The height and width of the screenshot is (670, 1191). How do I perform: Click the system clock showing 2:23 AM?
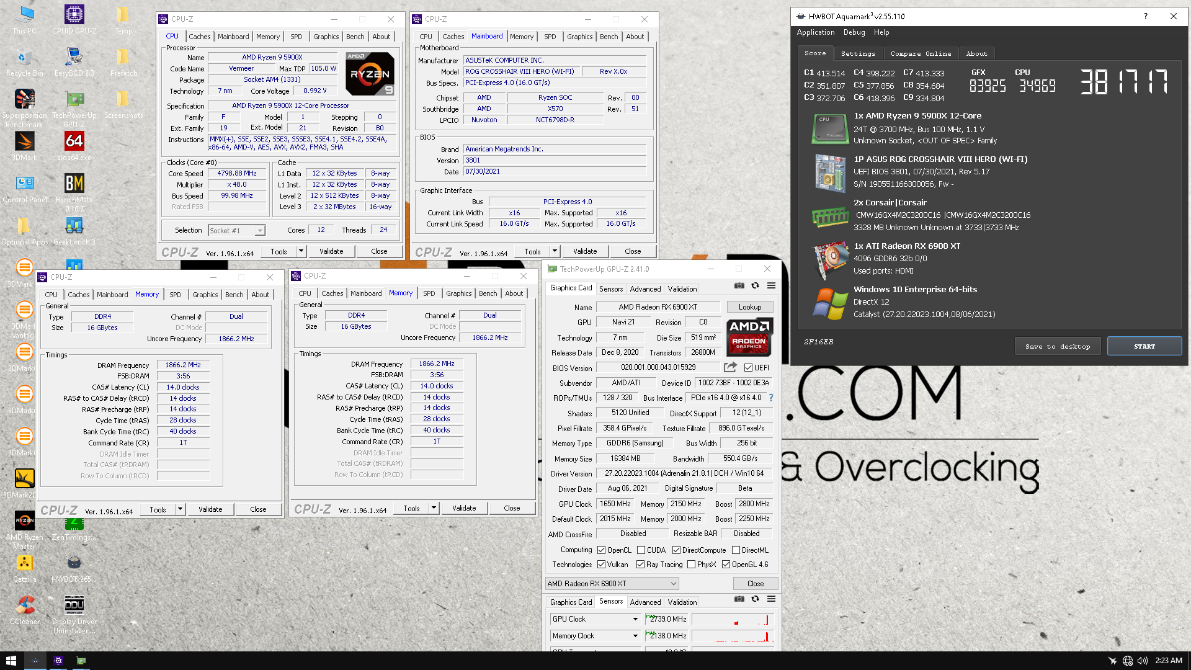tap(1169, 661)
